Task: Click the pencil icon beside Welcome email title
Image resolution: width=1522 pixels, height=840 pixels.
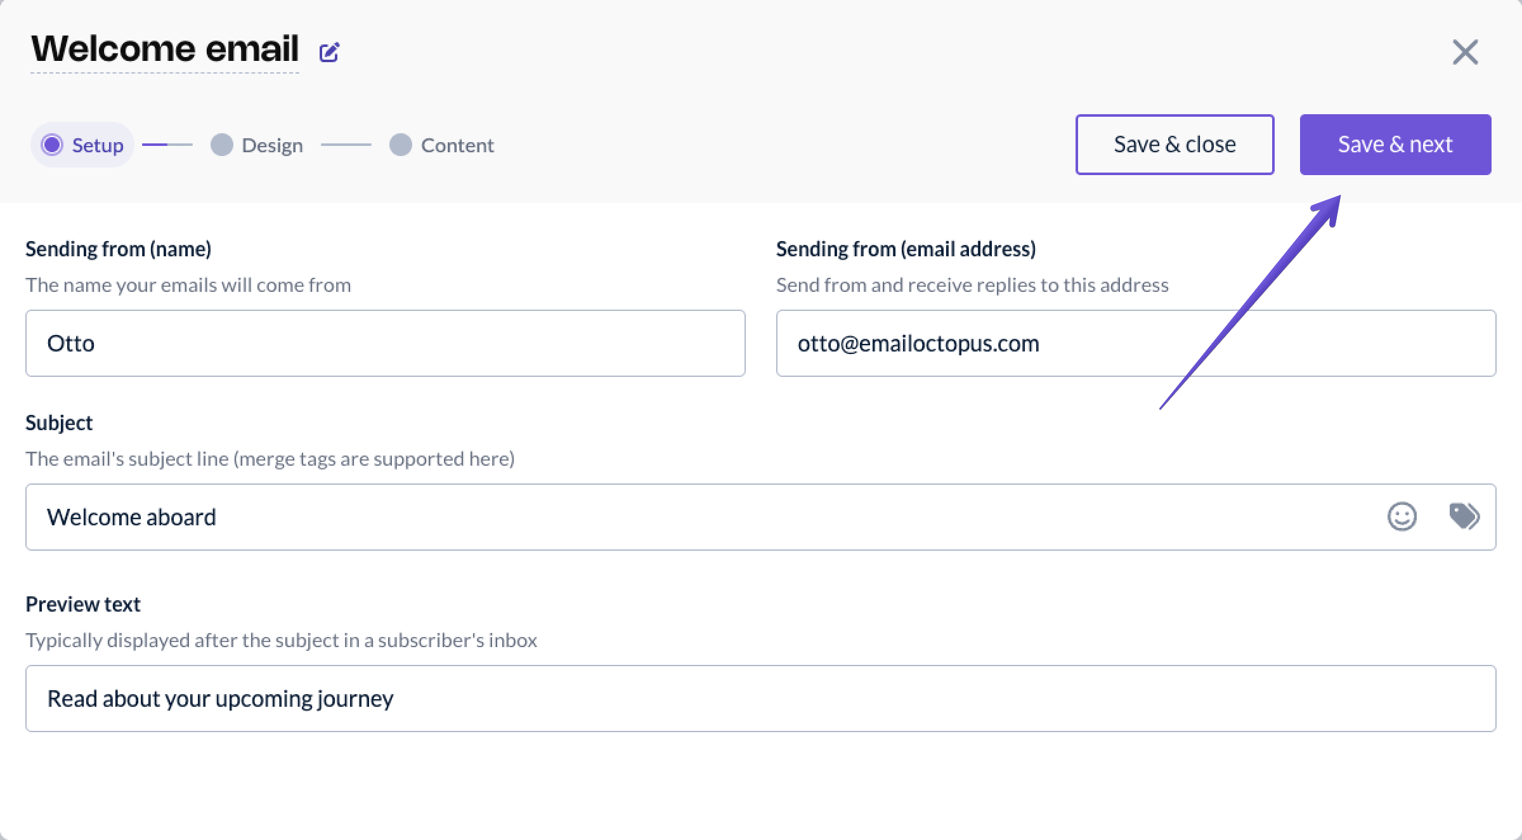Action: tap(329, 52)
